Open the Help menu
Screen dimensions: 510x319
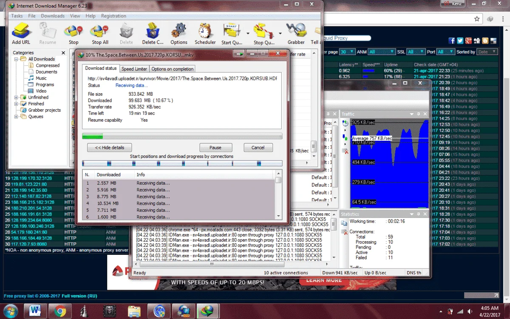coord(91,16)
